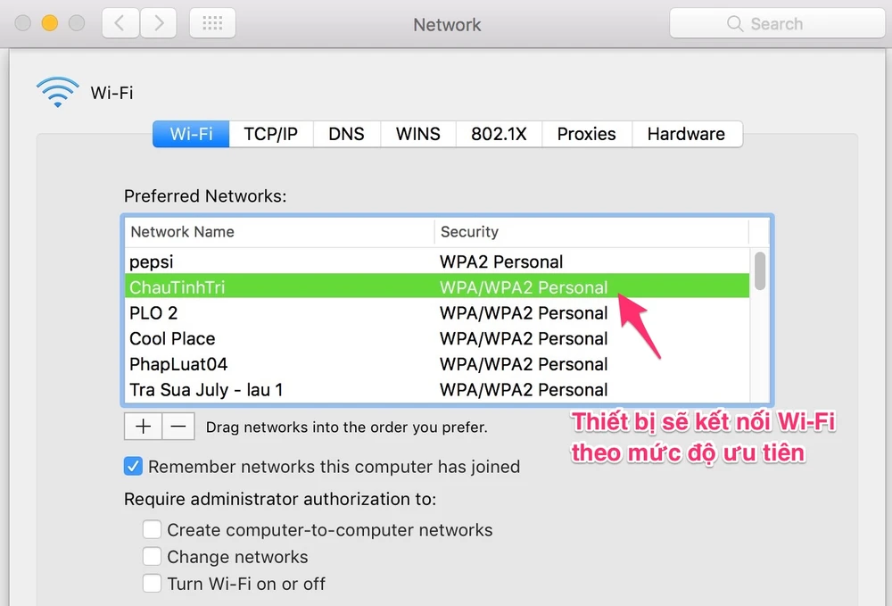Enable Turn Wi-Fi on or off authorization
This screenshot has width=892, height=606.
pos(152,584)
